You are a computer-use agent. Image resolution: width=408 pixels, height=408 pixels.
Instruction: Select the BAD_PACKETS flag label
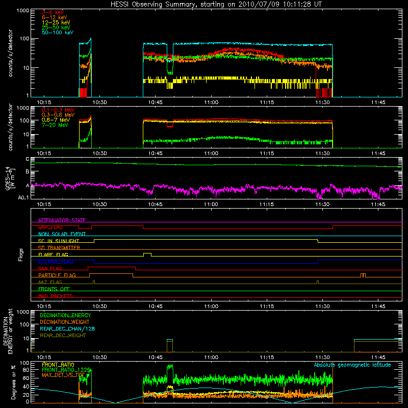(x=56, y=296)
